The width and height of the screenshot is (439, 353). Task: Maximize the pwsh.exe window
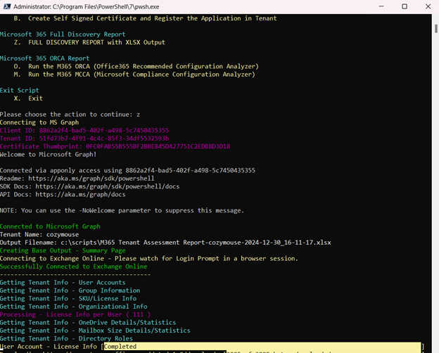click(405, 6)
